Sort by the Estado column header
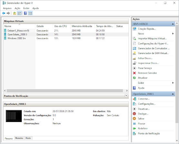Viewport: 179px width, 144px height. (x=44, y=26)
